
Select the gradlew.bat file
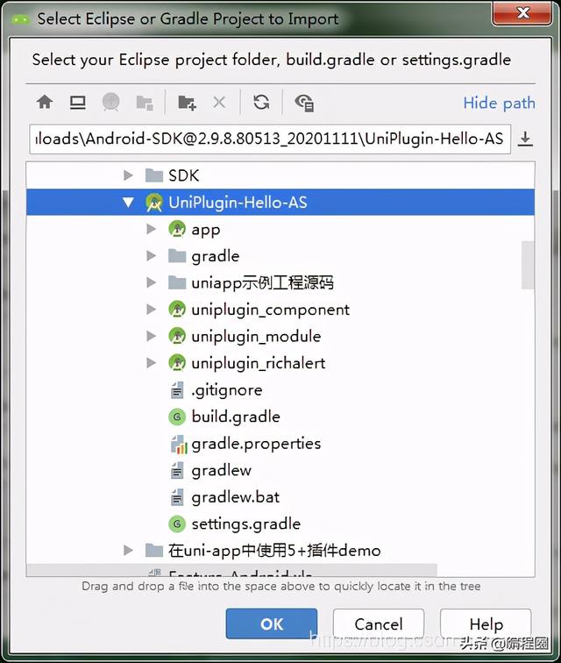coord(280,496)
